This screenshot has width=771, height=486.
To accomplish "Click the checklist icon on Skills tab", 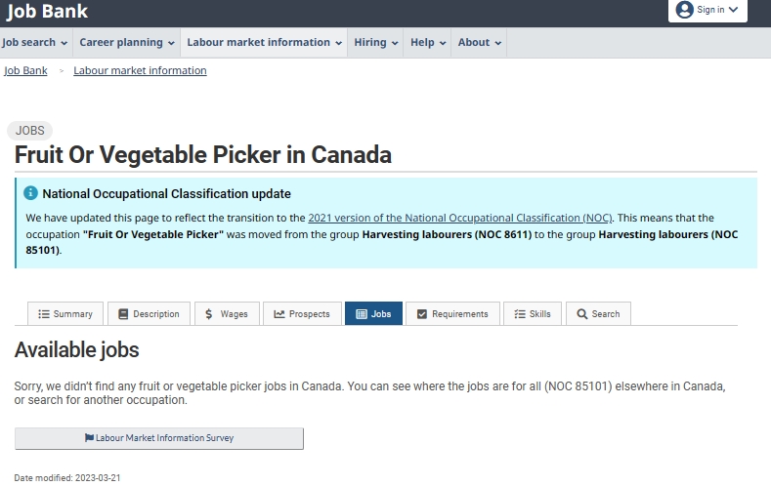I will point(520,314).
